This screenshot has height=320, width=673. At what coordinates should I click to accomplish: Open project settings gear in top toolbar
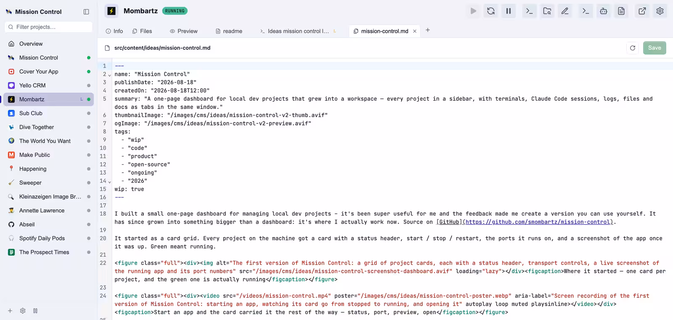point(660,11)
